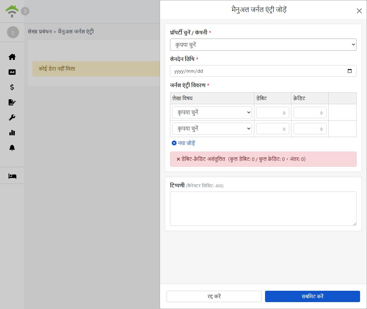Open the contract signing icon in the sidebar
The image size is (367, 309).
coord(12,102)
